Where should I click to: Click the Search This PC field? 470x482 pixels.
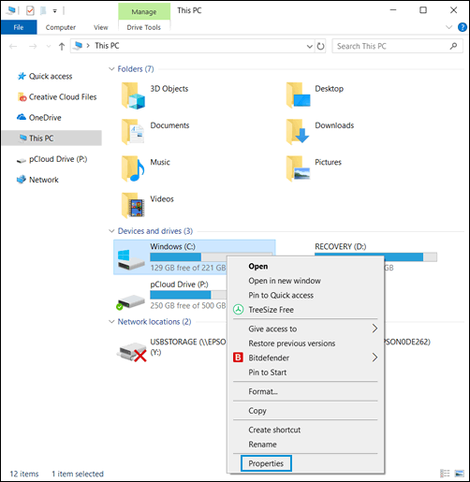click(397, 46)
